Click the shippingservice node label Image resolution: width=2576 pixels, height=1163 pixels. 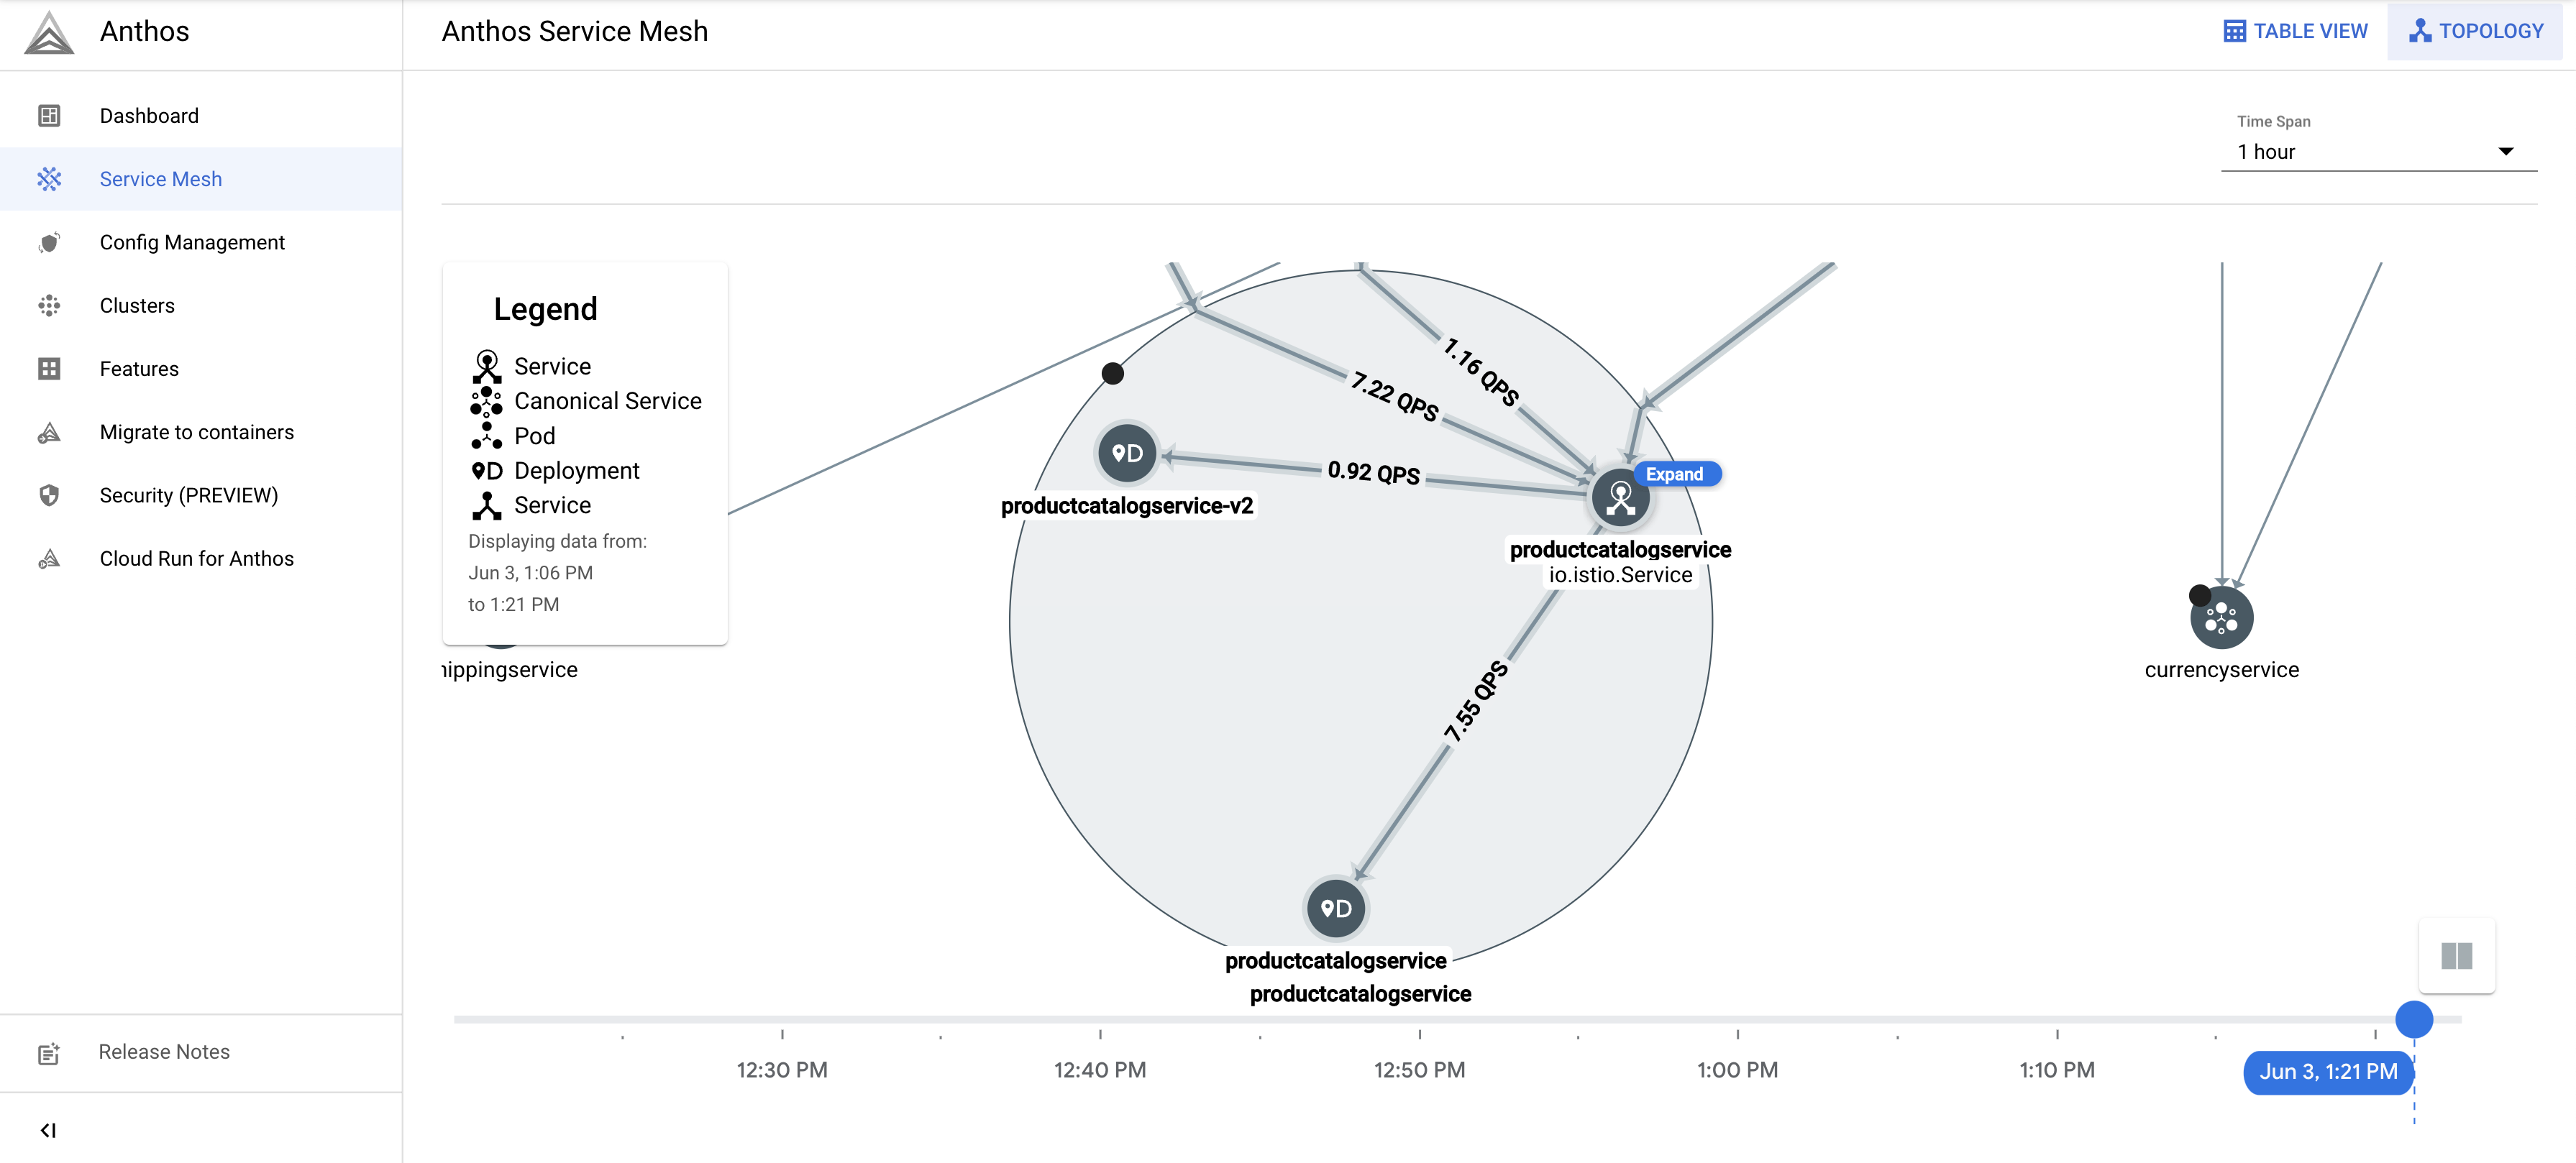(x=509, y=668)
